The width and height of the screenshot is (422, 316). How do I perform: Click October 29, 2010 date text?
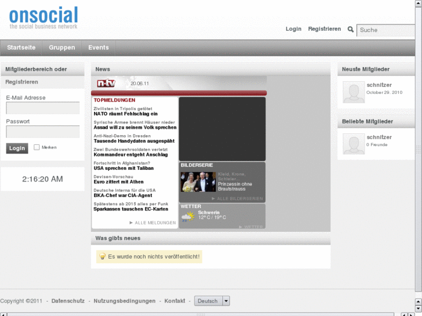[x=384, y=93]
